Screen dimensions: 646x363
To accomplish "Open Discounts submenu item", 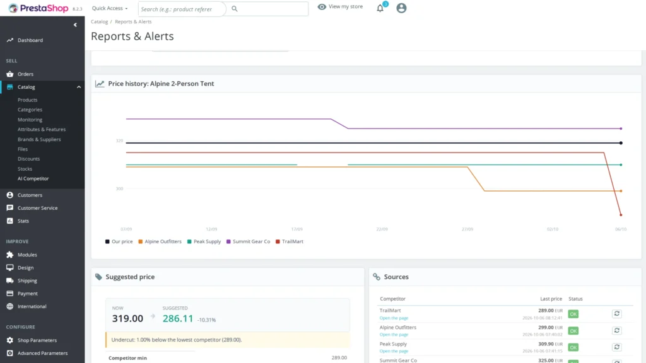I will coord(29,159).
